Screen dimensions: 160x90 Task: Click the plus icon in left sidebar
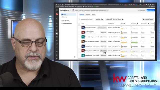(x=57, y=19)
